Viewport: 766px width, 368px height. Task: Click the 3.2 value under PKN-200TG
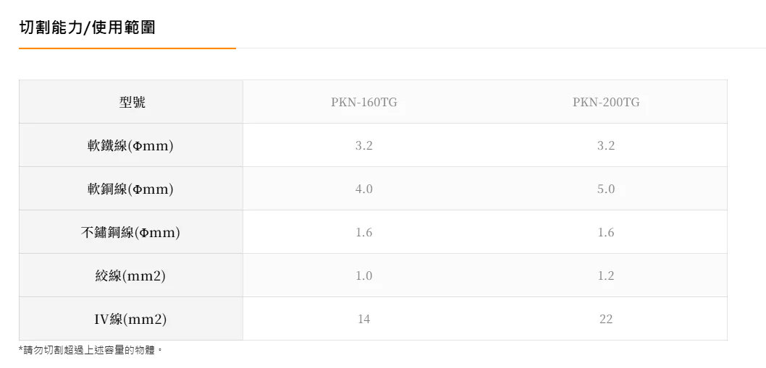coord(606,146)
